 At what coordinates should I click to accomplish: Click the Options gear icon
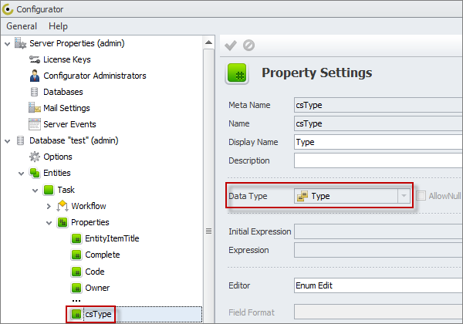pyautogui.click(x=35, y=157)
